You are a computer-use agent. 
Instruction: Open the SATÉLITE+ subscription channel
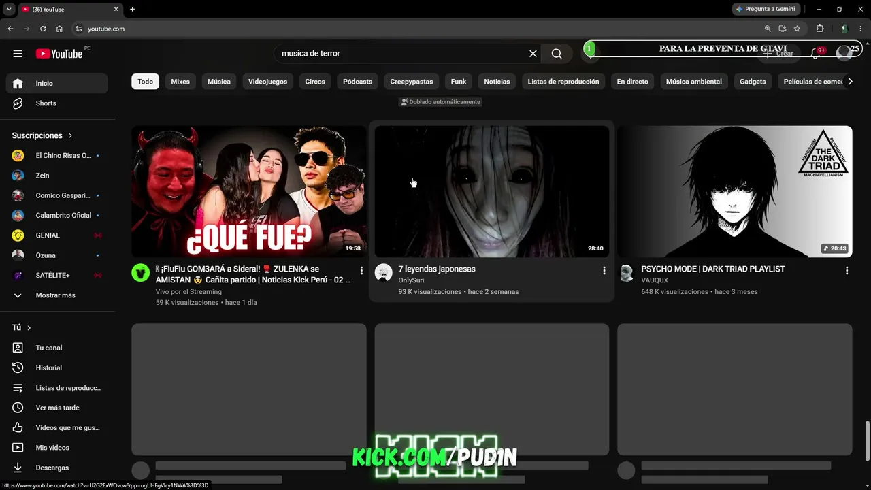point(57,275)
